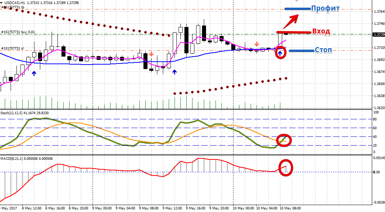Viewport: 385px width, 212px height.
Task: Select the '#151757731 buy 0.01' order label
Action: pos(18,32)
